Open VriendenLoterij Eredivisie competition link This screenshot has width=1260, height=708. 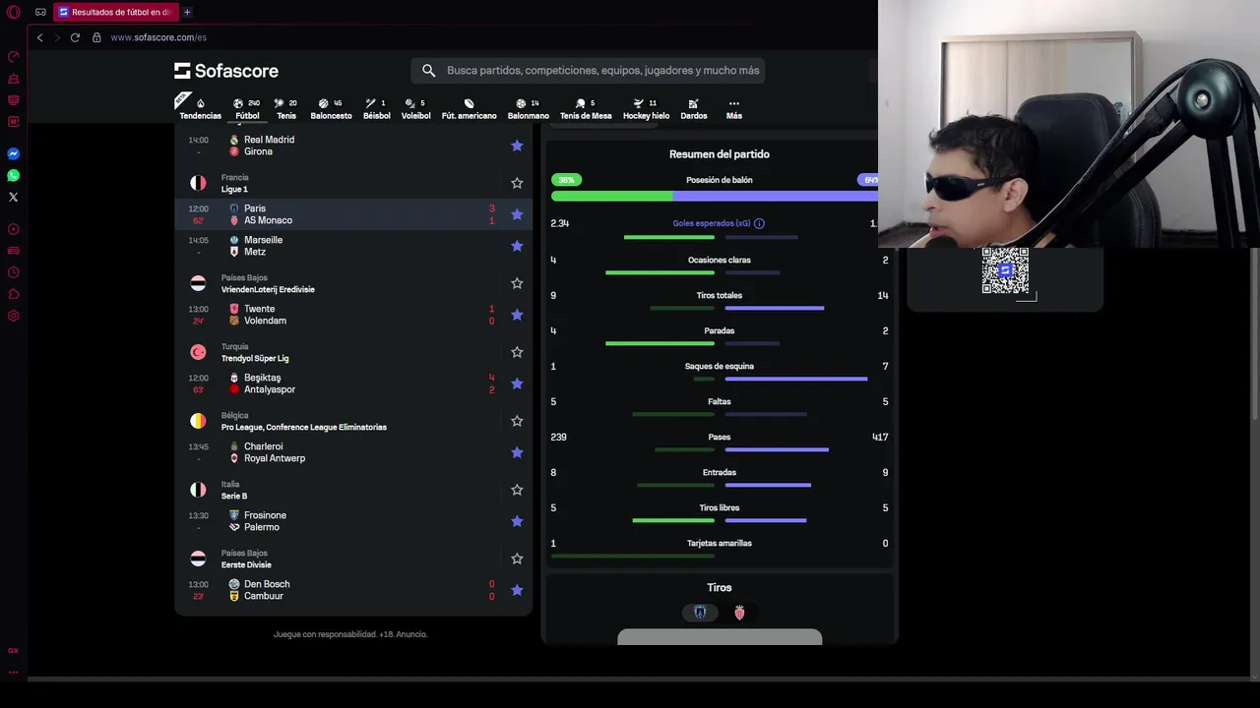tap(268, 289)
